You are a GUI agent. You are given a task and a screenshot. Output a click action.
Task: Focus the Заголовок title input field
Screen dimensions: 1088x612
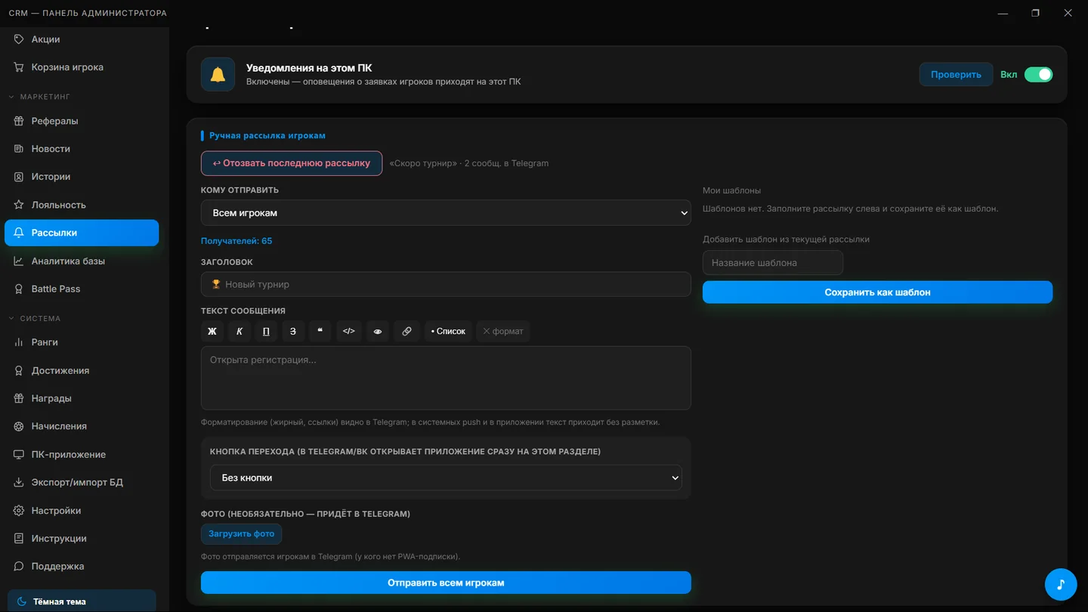click(x=446, y=284)
